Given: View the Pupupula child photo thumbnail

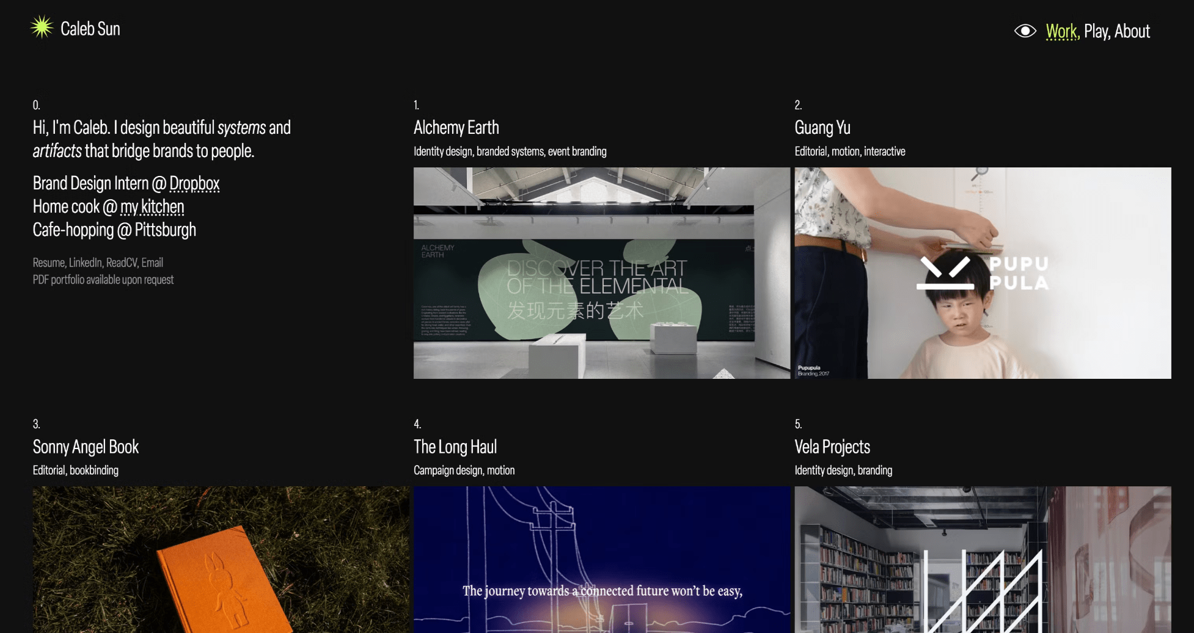Looking at the screenshot, I should (983, 273).
